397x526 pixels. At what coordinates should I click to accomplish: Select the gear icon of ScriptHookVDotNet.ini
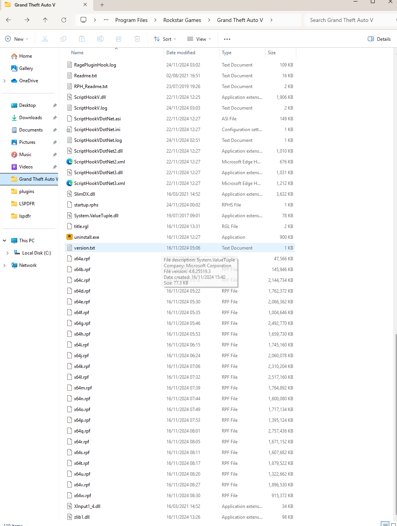click(x=70, y=130)
